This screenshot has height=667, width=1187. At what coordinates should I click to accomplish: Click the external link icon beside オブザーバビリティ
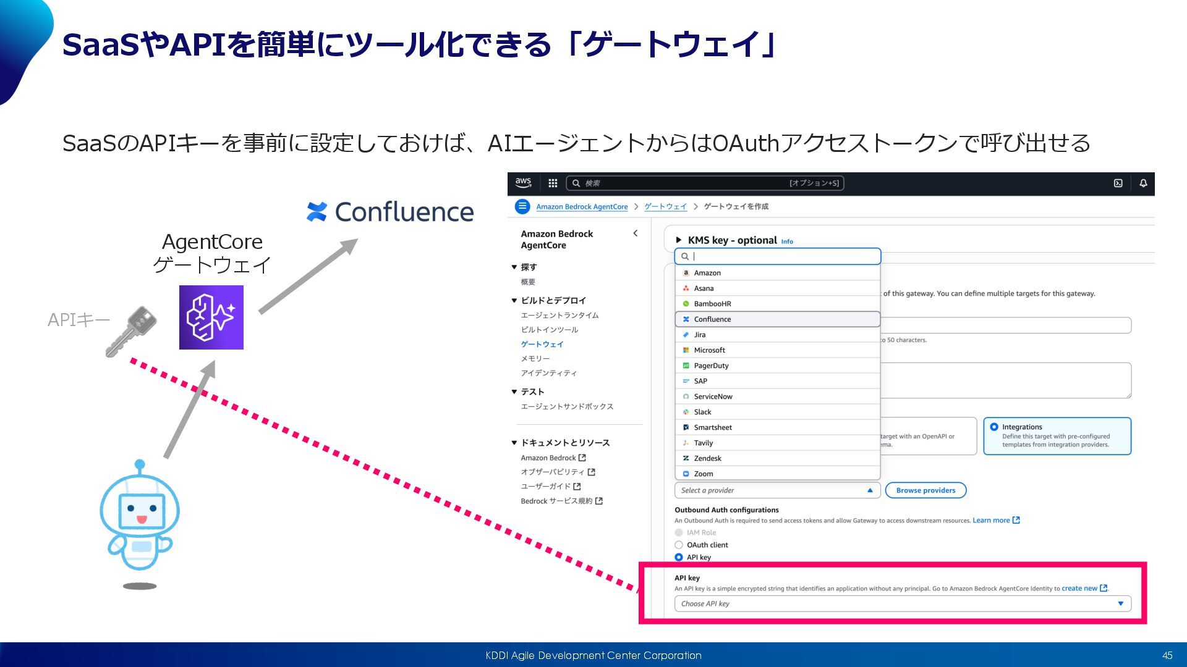click(x=591, y=472)
